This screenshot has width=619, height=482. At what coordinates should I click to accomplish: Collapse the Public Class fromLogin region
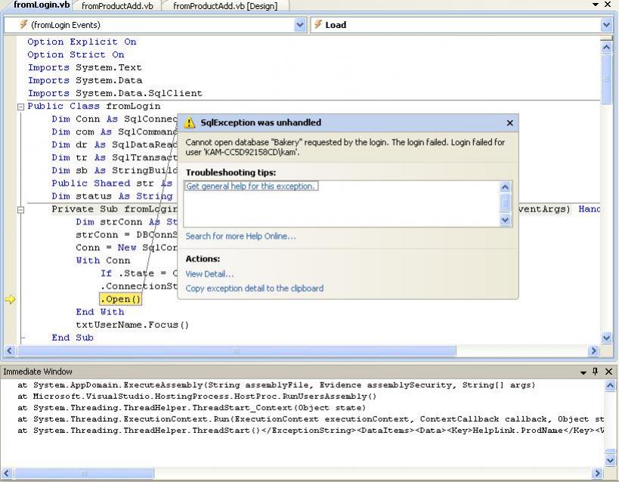click(x=21, y=107)
